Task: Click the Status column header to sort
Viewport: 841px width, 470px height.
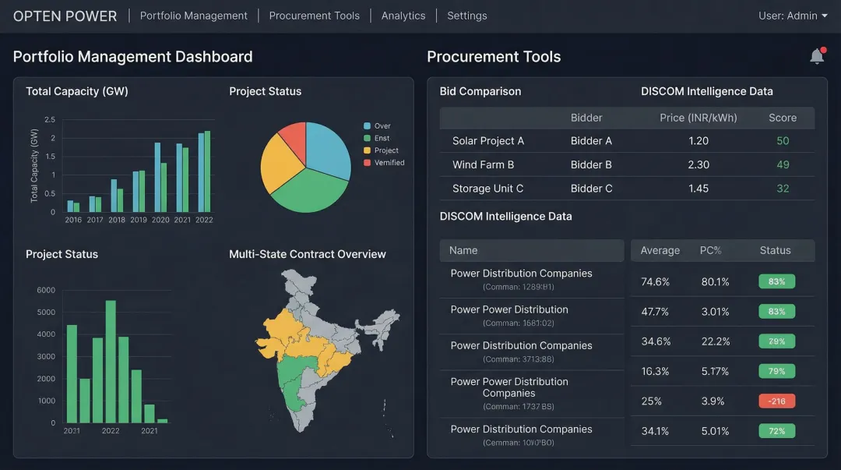Action: 773,250
